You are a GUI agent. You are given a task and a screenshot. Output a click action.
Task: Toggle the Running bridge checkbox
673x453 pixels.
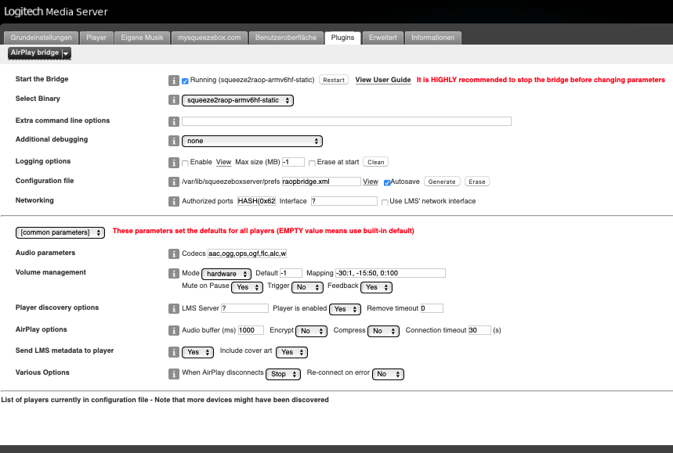coord(185,81)
